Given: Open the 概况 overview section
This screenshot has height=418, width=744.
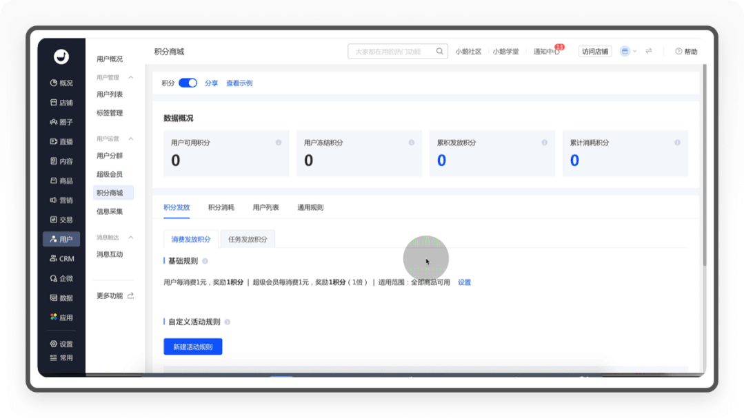Looking at the screenshot, I should (x=61, y=83).
